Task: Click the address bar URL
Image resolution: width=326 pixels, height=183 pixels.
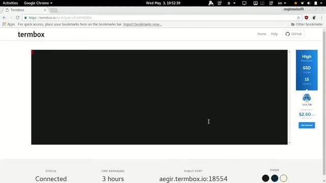Action: tap(60, 18)
